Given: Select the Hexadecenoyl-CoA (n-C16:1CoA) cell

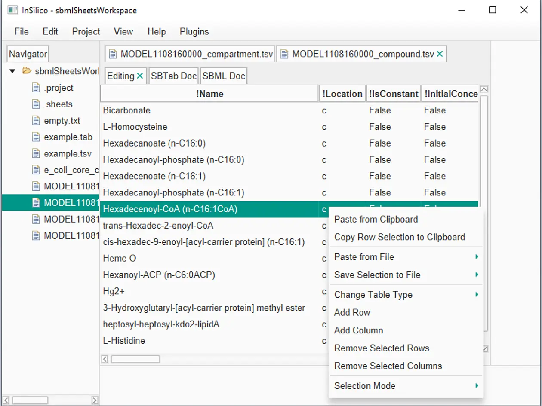Looking at the screenshot, I should pyautogui.click(x=209, y=209).
